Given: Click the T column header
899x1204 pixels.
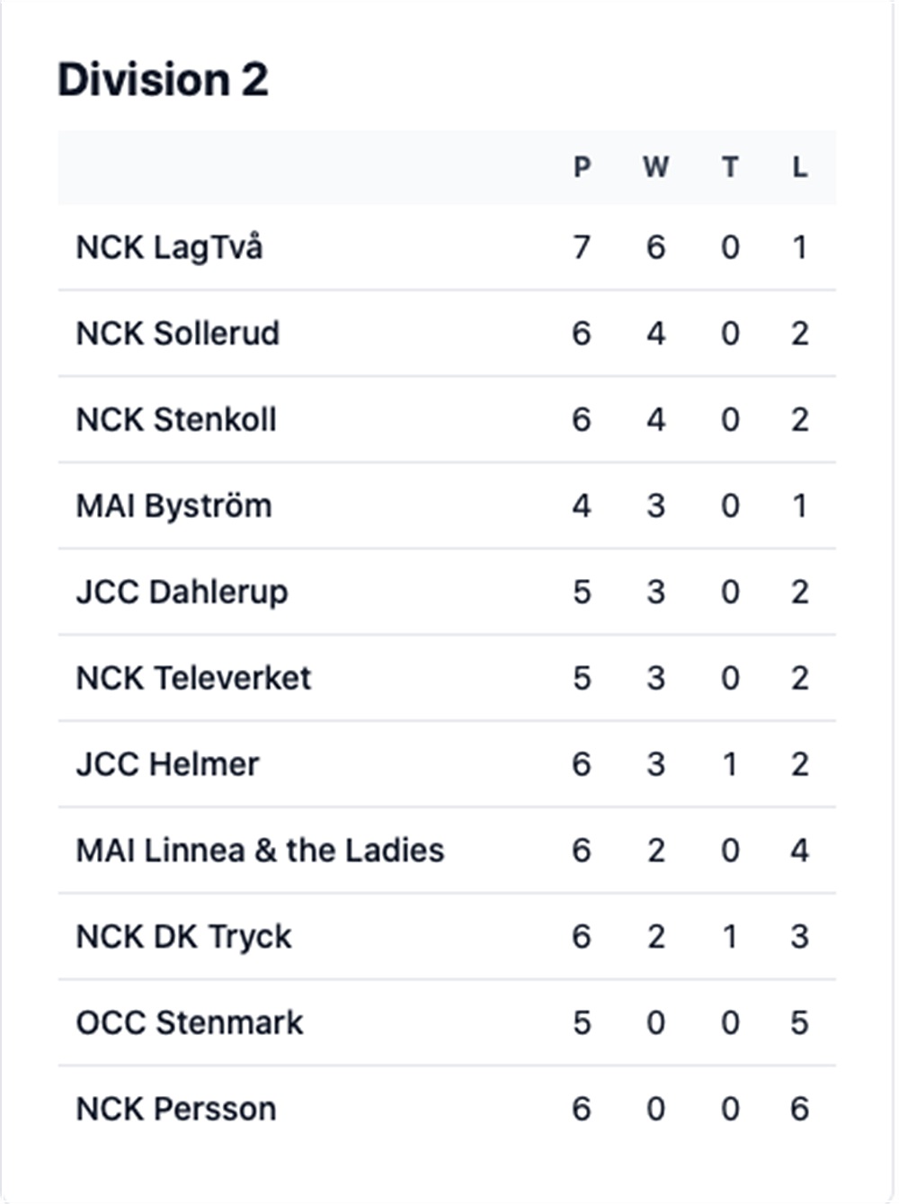Looking at the screenshot, I should coord(730,167).
